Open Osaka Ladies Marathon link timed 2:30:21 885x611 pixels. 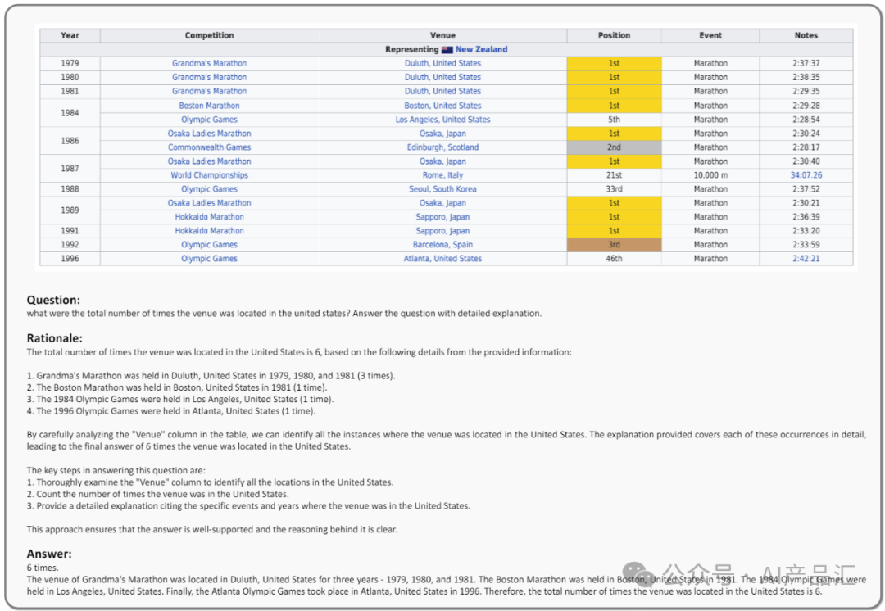click(210, 203)
